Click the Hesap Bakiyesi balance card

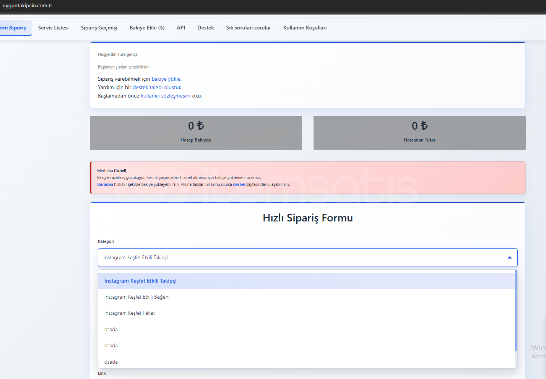196,133
